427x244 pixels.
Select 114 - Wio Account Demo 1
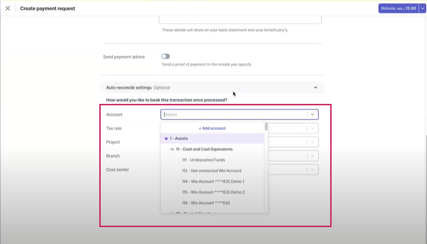pos(213,182)
